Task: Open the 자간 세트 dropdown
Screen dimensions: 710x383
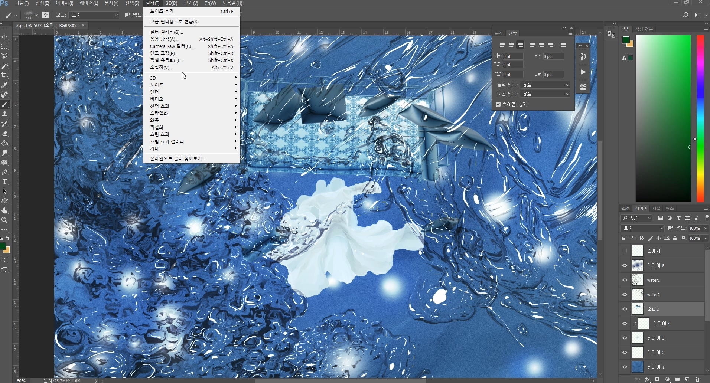Action: (x=545, y=94)
